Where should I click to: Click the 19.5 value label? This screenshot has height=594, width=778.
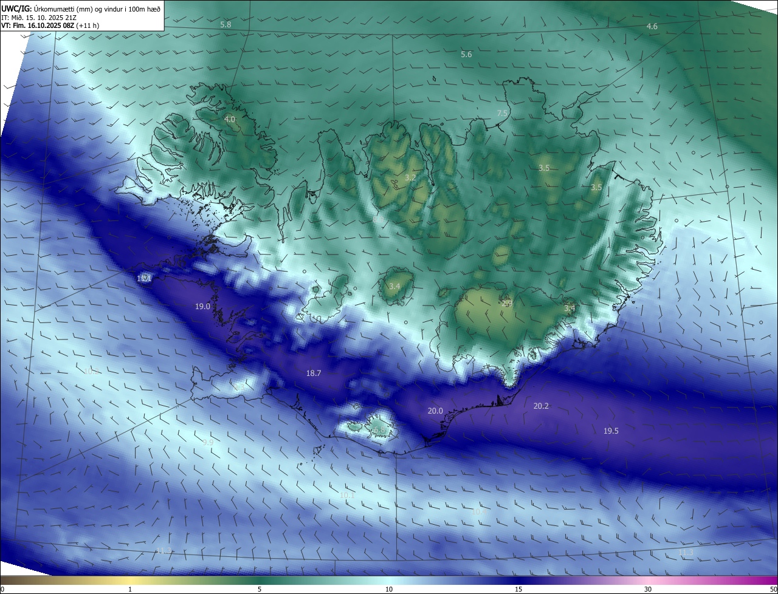[x=611, y=431]
